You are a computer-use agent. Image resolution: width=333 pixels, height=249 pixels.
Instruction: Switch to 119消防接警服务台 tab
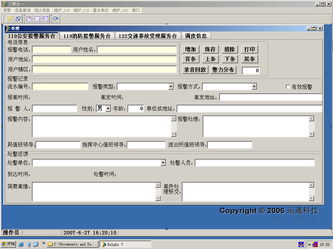point(87,36)
